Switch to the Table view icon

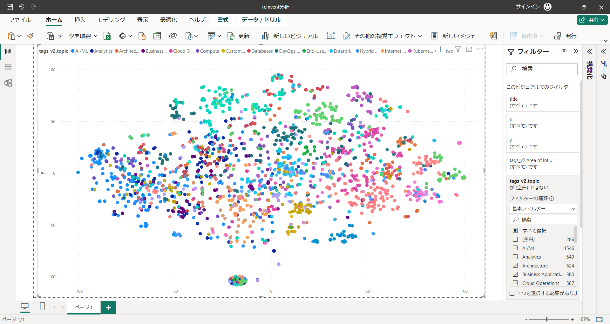[8, 67]
